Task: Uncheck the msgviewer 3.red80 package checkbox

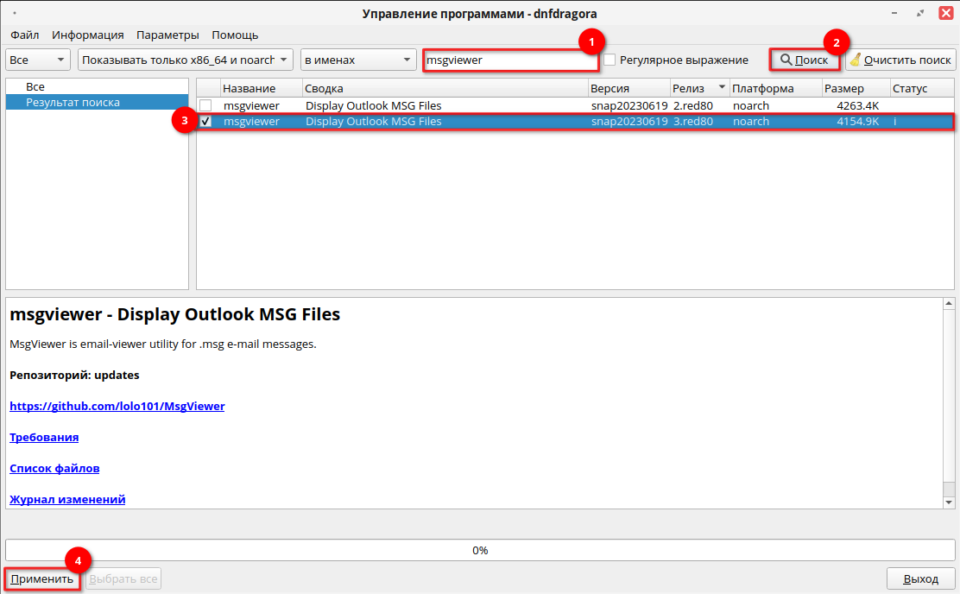Action: (x=205, y=122)
